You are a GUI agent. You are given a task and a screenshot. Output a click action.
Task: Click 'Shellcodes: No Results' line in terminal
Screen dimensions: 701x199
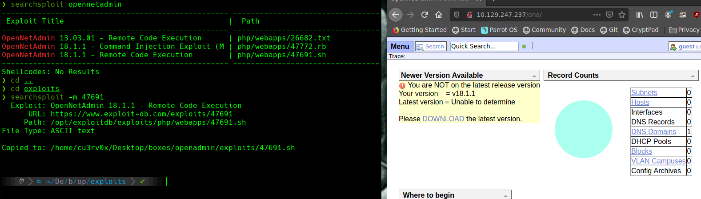coord(51,72)
